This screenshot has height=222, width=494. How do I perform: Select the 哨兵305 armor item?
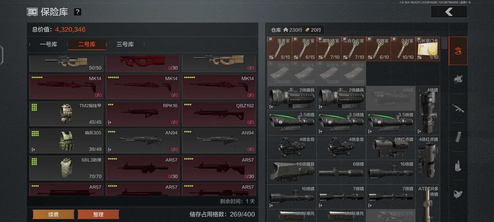point(66,141)
